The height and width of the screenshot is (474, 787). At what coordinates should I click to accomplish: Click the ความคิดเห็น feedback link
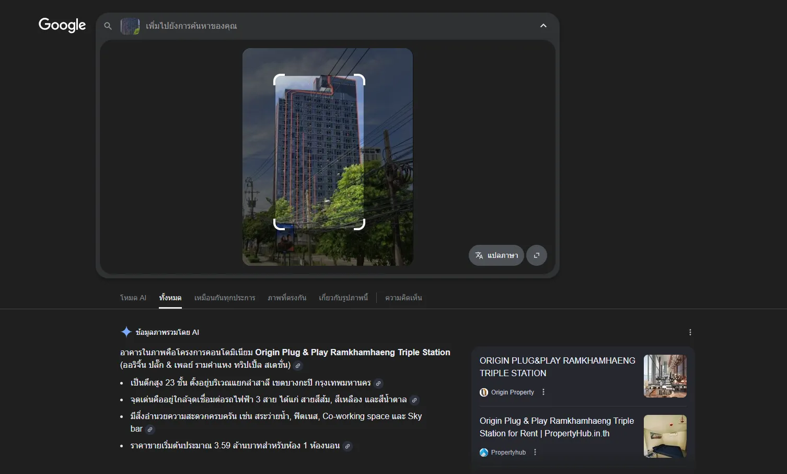tap(403, 298)
